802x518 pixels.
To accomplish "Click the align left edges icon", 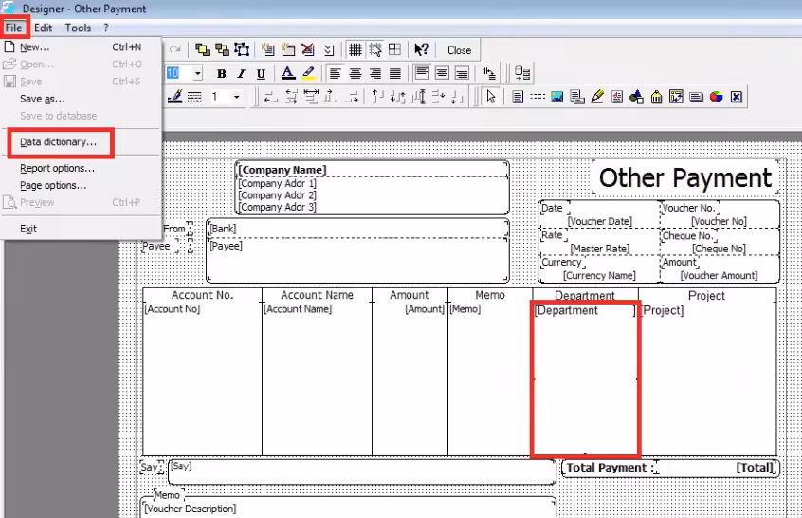I will 270,97.
